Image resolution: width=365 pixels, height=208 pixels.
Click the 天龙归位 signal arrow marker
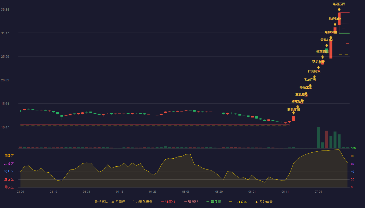[327, 46]
